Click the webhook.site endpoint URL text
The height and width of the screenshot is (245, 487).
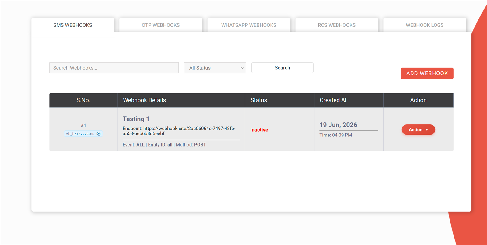tap(179, 131)
